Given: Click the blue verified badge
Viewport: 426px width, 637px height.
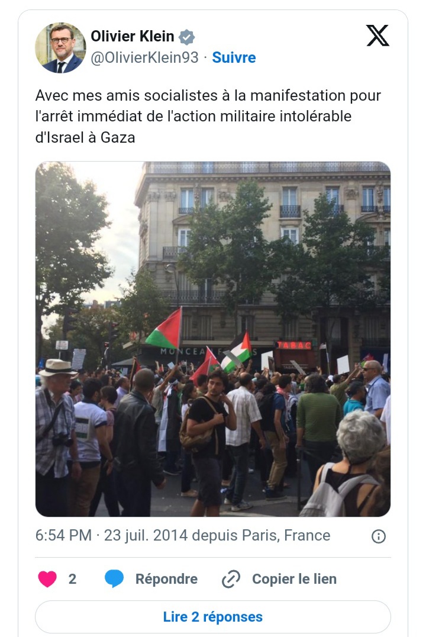Looking at the screenshot, I should point(187,37).
